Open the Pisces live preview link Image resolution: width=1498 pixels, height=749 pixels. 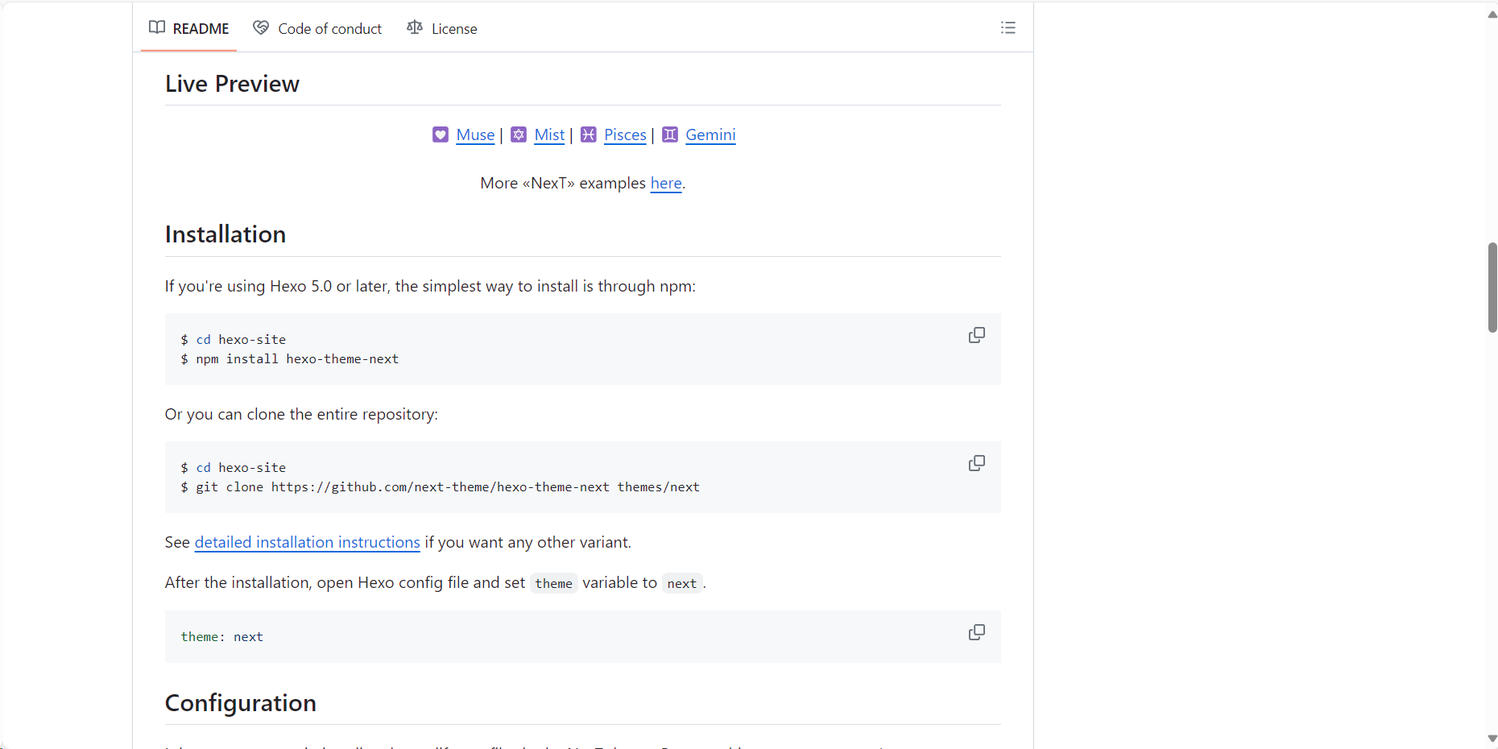coord(625,134)
